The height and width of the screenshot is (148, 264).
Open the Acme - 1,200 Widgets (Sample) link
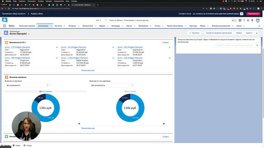click(74, 58)
